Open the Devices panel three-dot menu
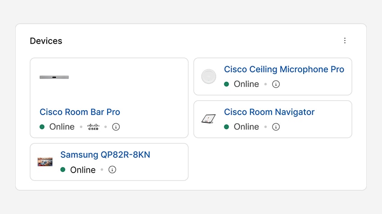382x214 pixels. 345,40
